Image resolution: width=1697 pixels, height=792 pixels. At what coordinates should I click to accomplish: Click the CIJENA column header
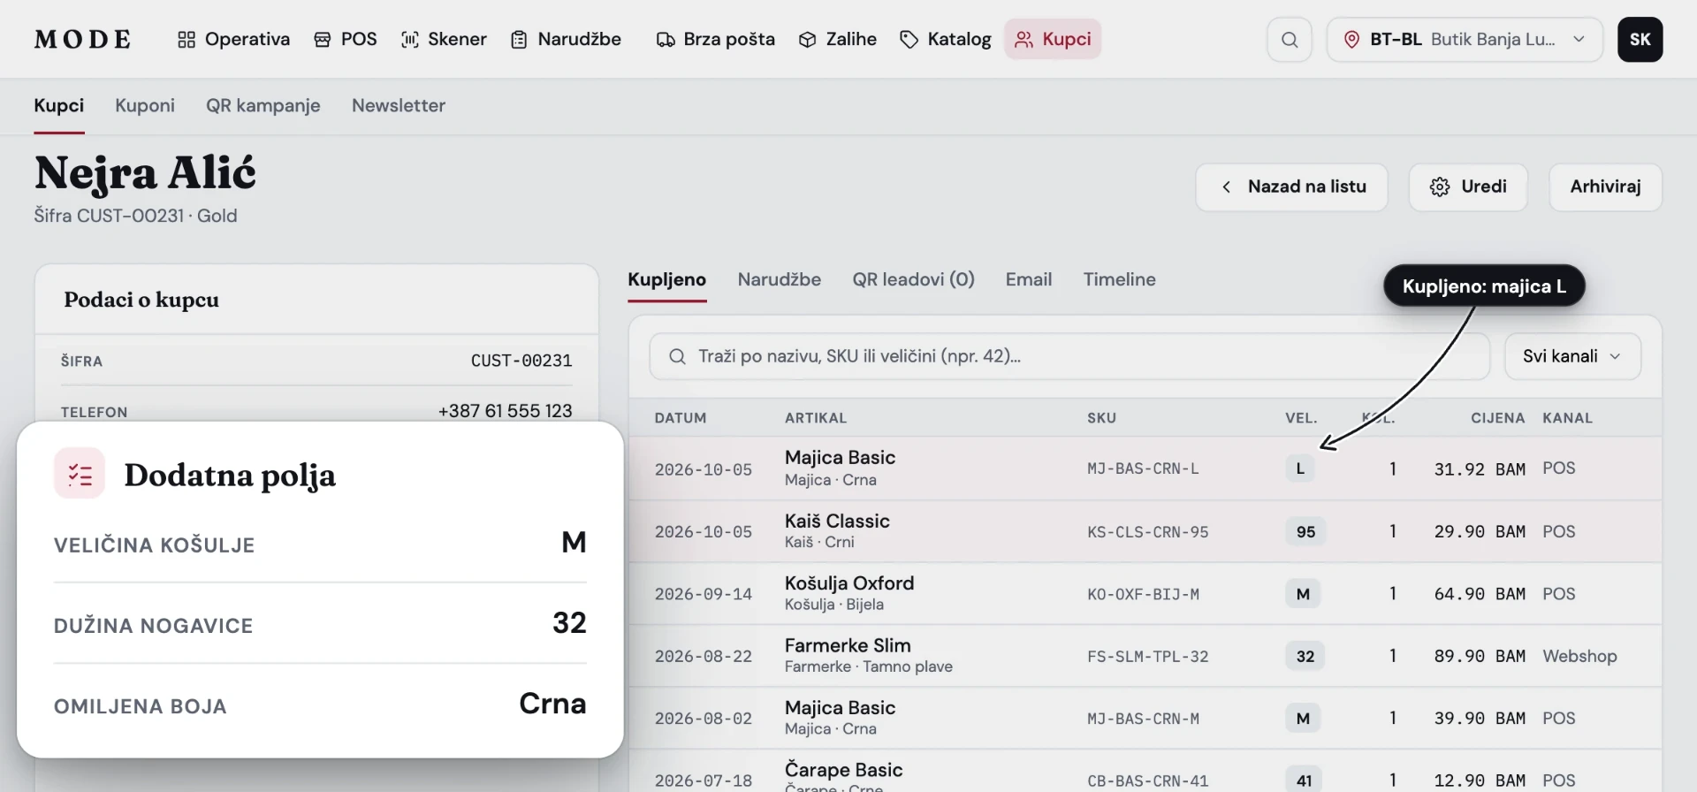[1497, 418]
